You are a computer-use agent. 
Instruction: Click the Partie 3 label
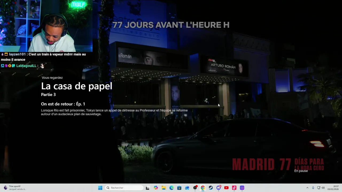(48, 94)
